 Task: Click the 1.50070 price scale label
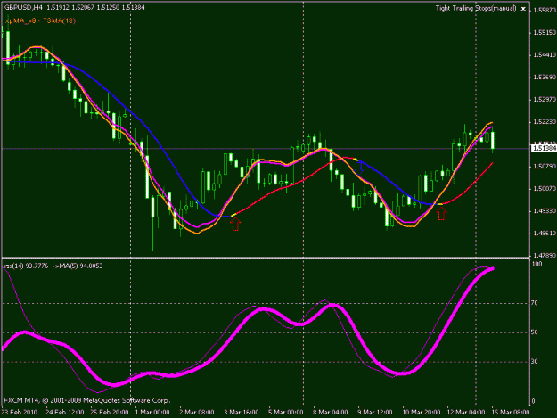pyautogui.click(x=545, y=189)
